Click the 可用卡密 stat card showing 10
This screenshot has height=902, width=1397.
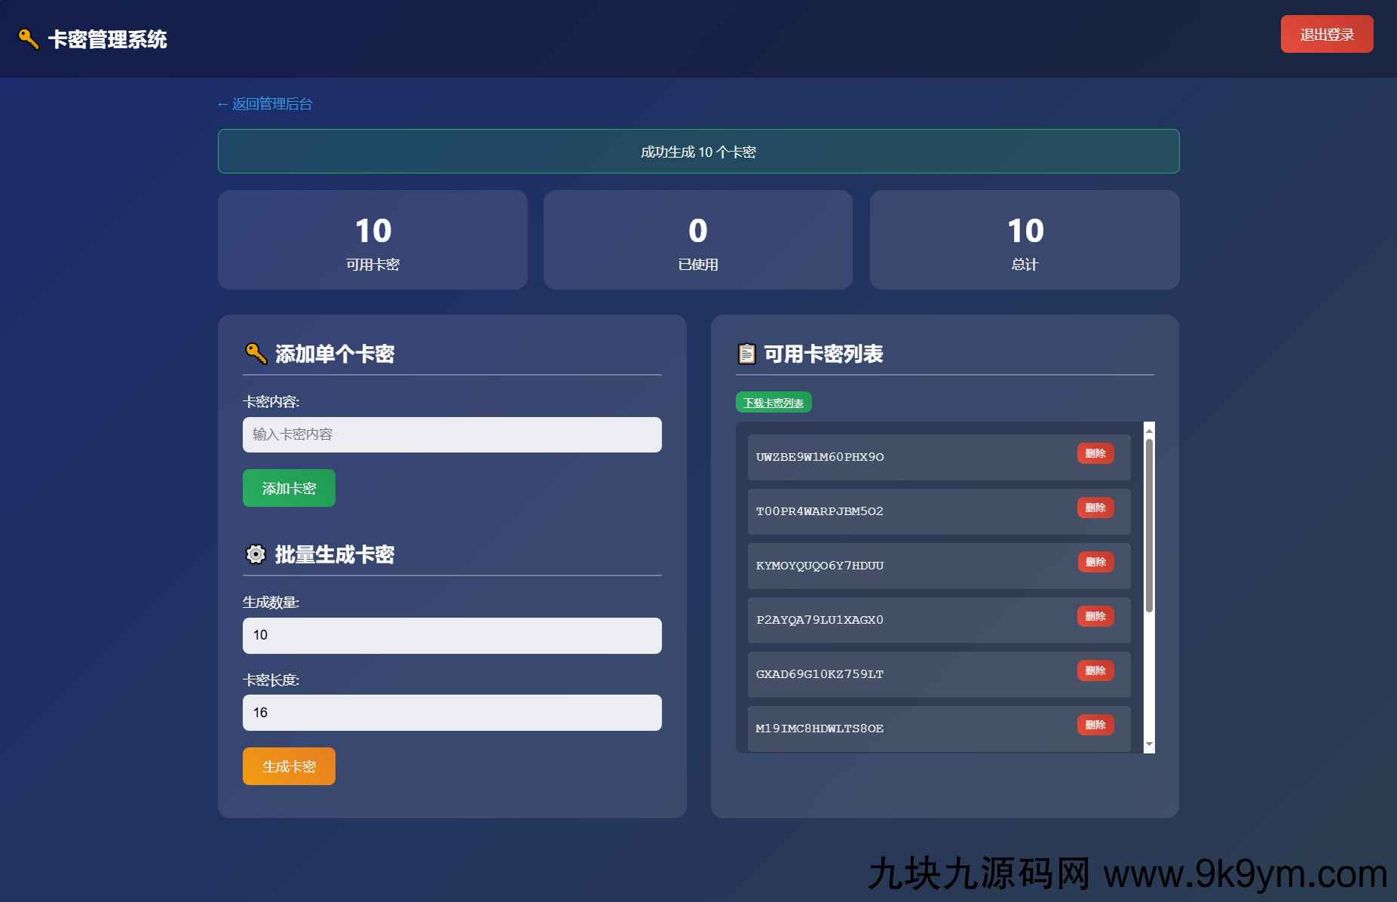372,240
